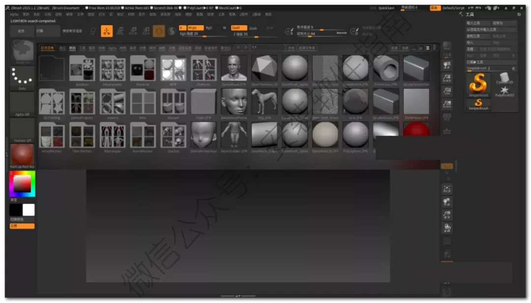Click the 100% actual size icon
Screen dimensions: 531x303
tap(447, 91)
